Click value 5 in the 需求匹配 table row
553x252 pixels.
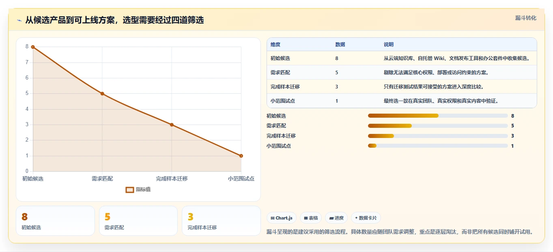[337, 73]
